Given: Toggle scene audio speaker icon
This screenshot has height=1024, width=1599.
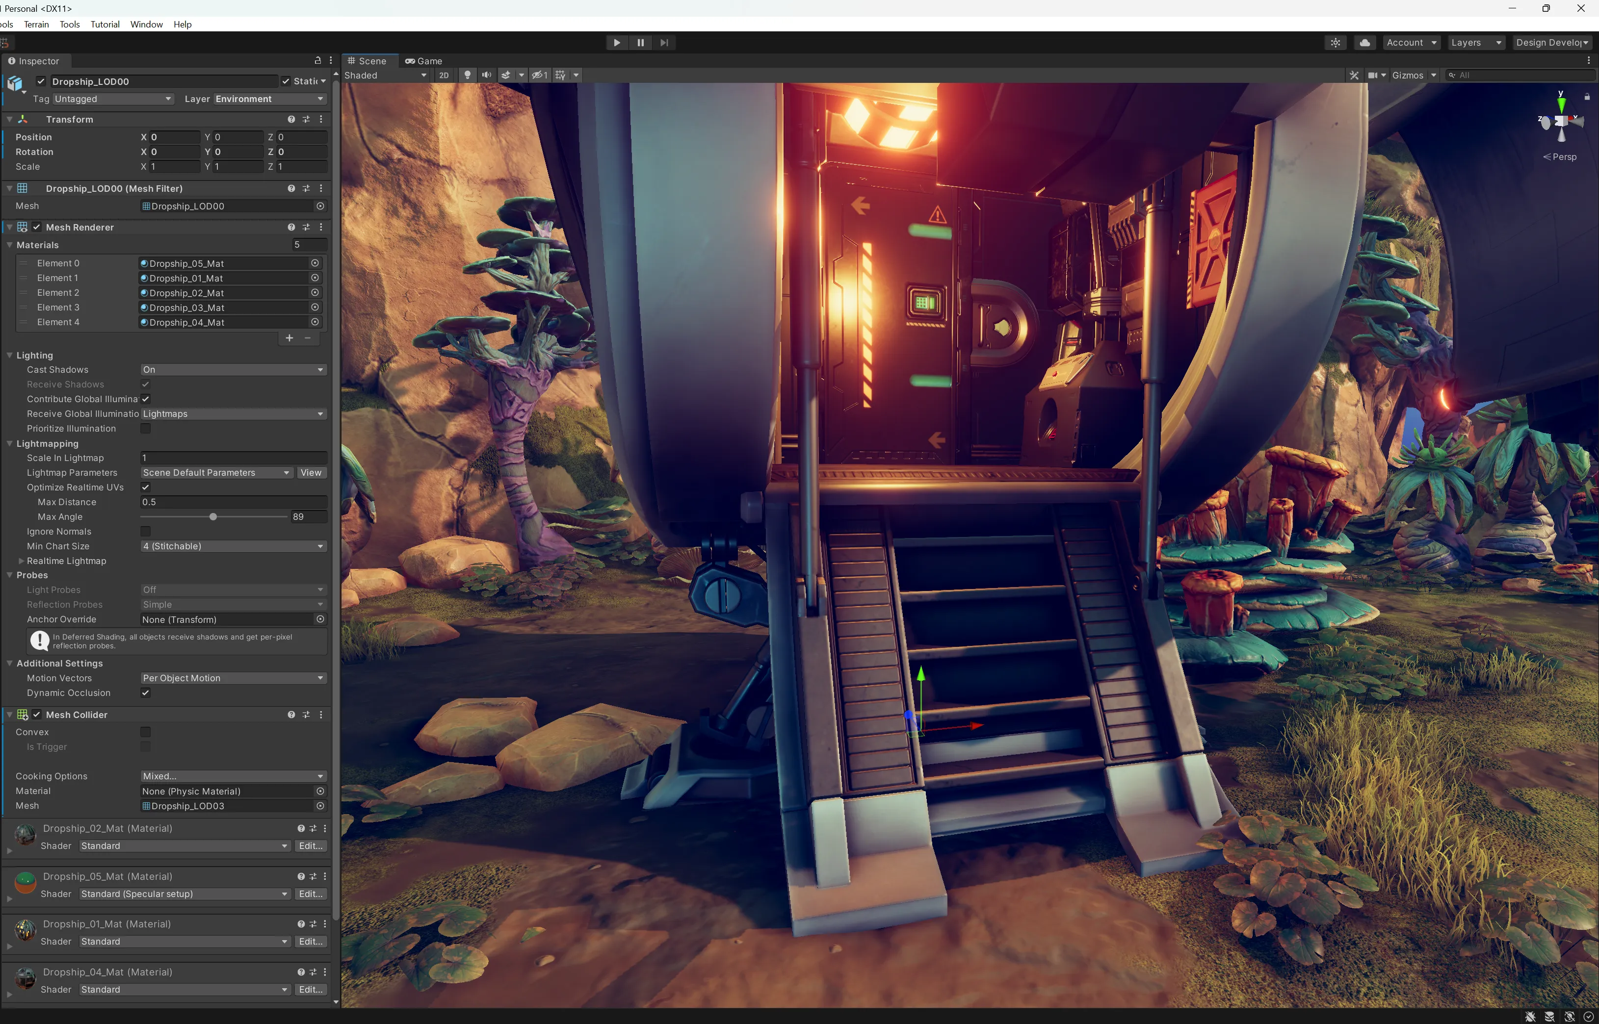Looking at the screenshot, I should [x=486, y=75].
